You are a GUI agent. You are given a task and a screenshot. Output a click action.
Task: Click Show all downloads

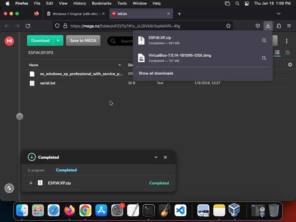point(156,73)
